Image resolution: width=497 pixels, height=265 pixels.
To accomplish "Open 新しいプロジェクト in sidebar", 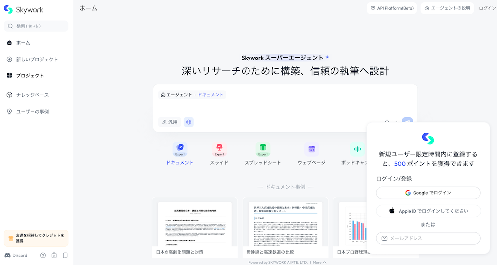I will 37,59.
